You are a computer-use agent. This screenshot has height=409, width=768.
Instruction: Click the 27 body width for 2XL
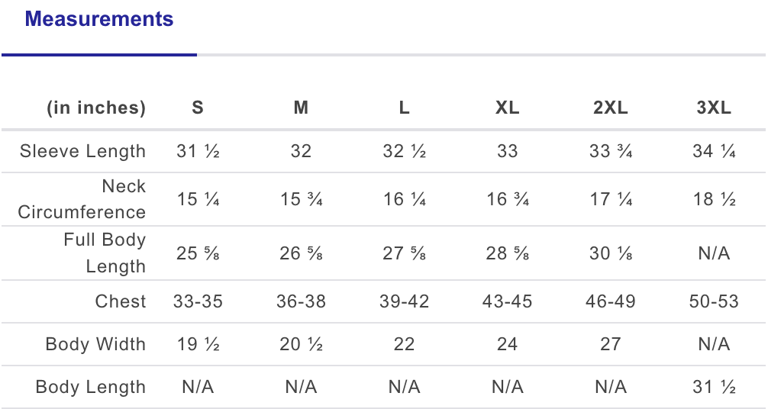tap(610, 344)
